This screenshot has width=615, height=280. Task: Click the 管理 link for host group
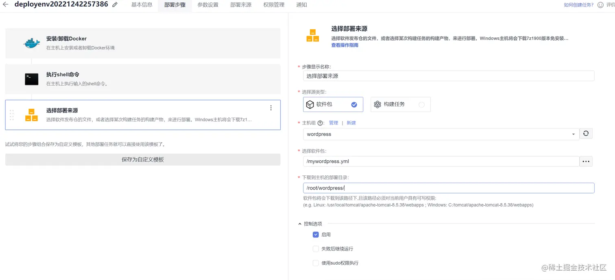pos(334,123)
